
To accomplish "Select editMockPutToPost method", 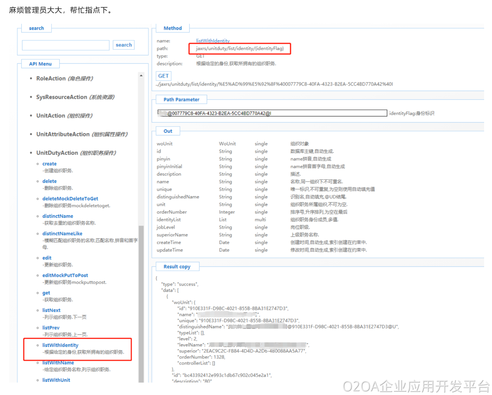I will (65, 275).
